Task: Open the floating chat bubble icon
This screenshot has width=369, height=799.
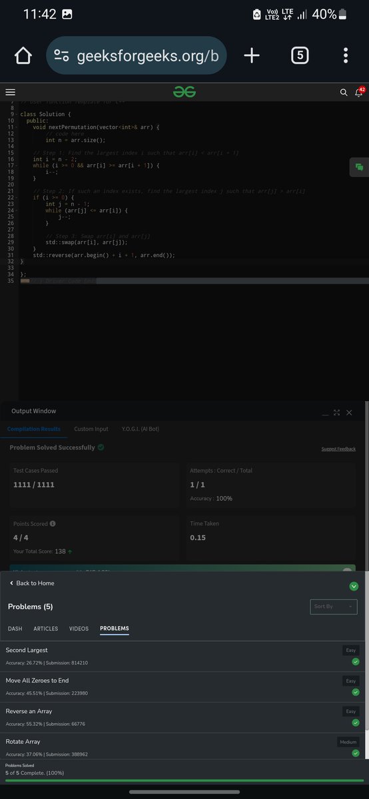Action: coord(359,167)
